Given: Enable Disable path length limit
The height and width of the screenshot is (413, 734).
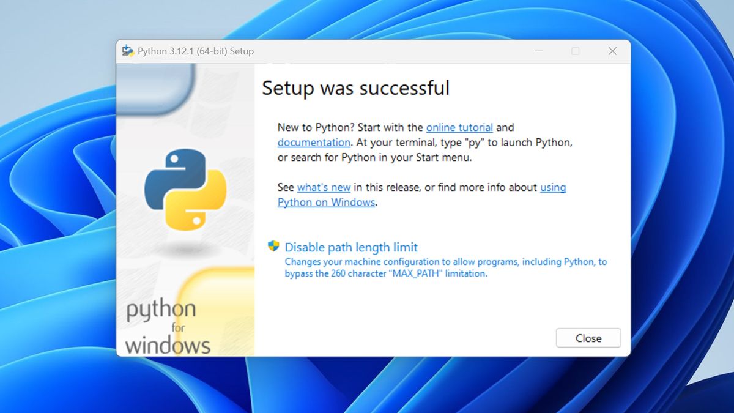Looking at the screenshot, I should click(x=351, y=247).
